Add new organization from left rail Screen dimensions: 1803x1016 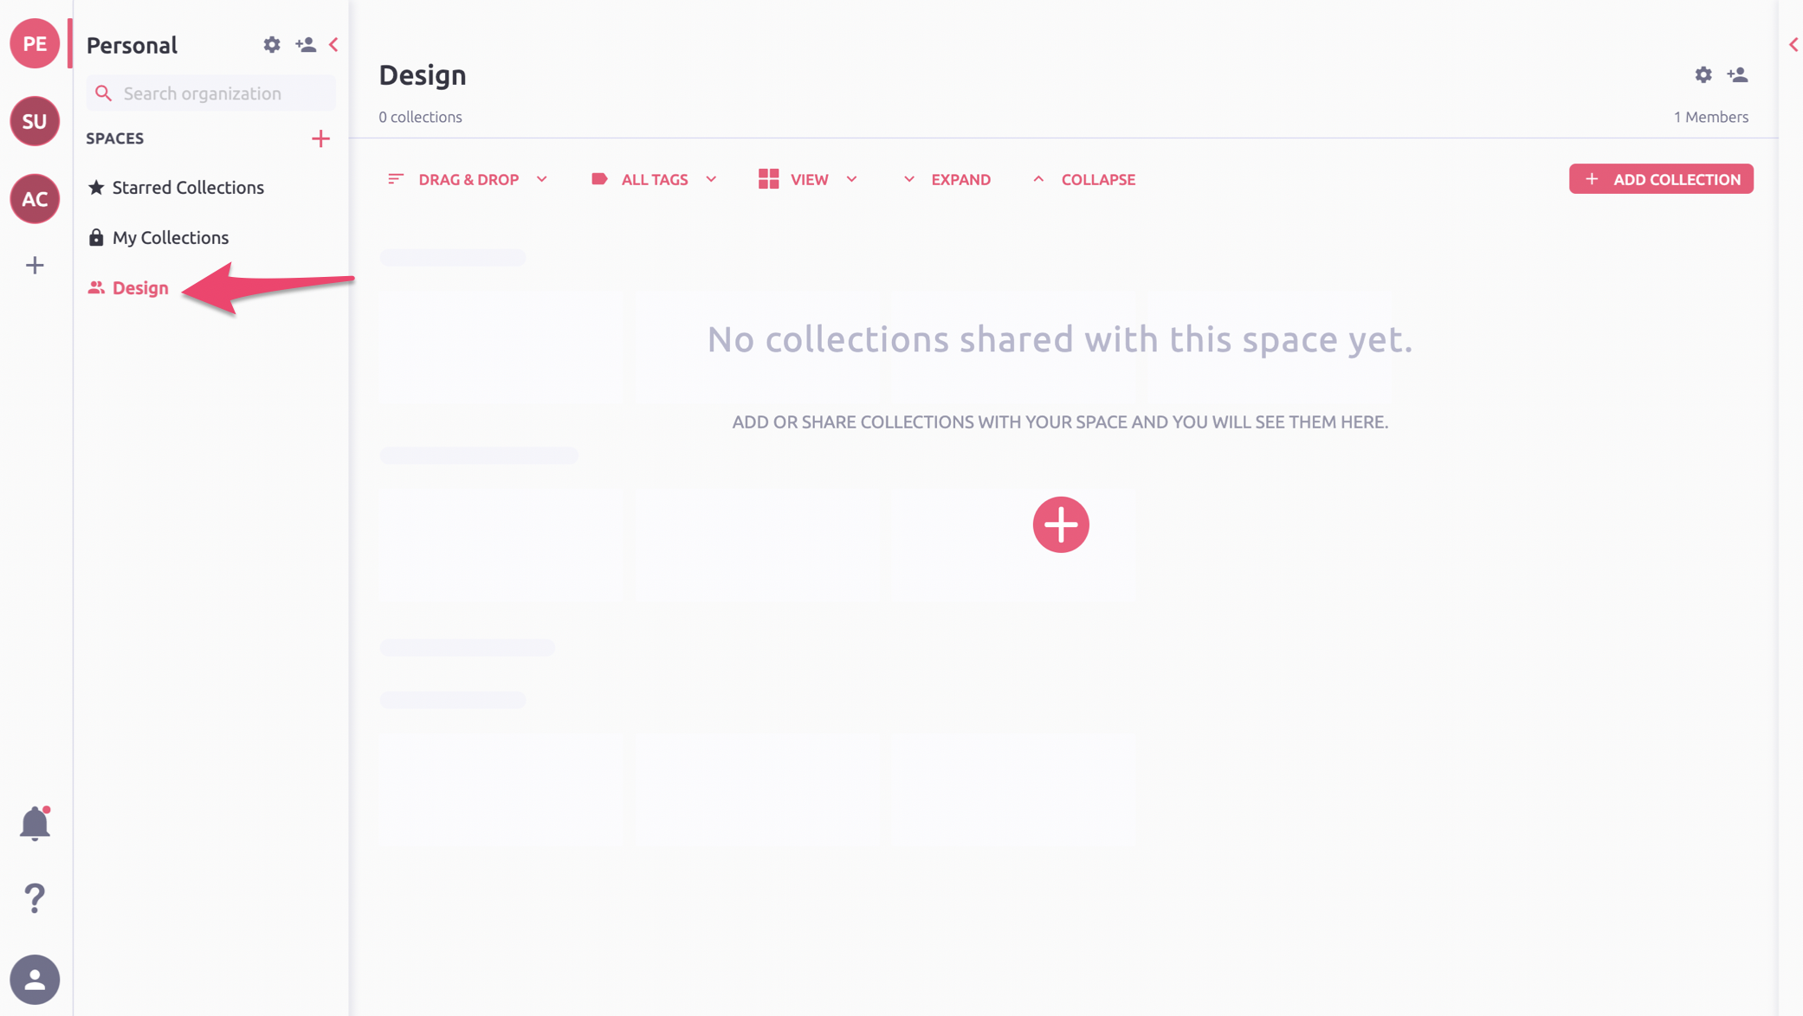click(35, 265)
